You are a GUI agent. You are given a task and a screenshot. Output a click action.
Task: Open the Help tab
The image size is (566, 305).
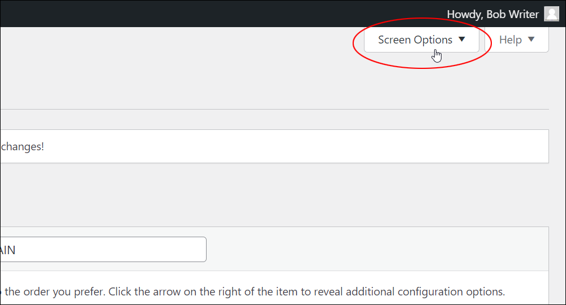click(517, 40)
